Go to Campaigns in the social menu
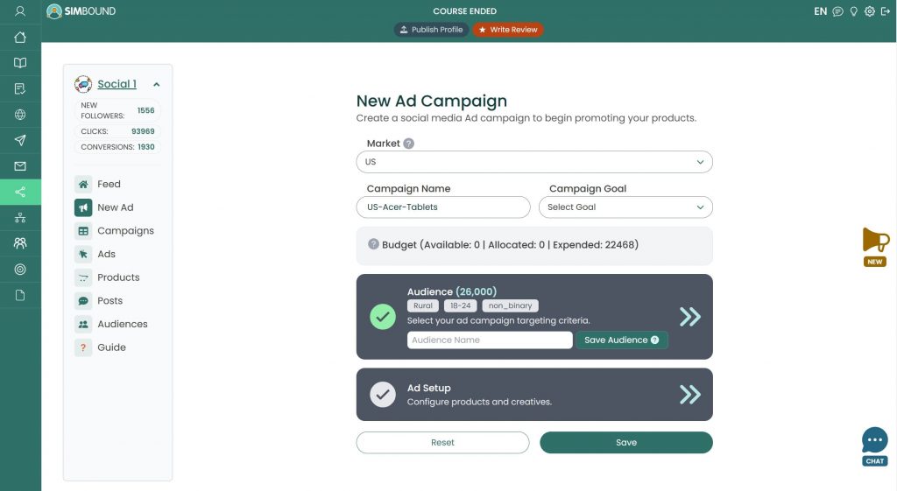The image size is (897, 491). pyautogui.click(x=125, y=231)
